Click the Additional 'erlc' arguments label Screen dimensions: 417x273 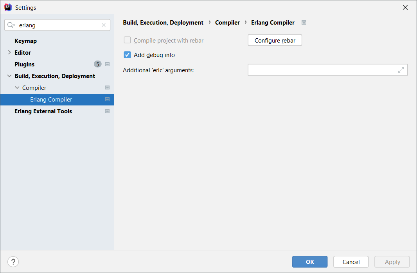pyautogui.click(x=158, y=70)
